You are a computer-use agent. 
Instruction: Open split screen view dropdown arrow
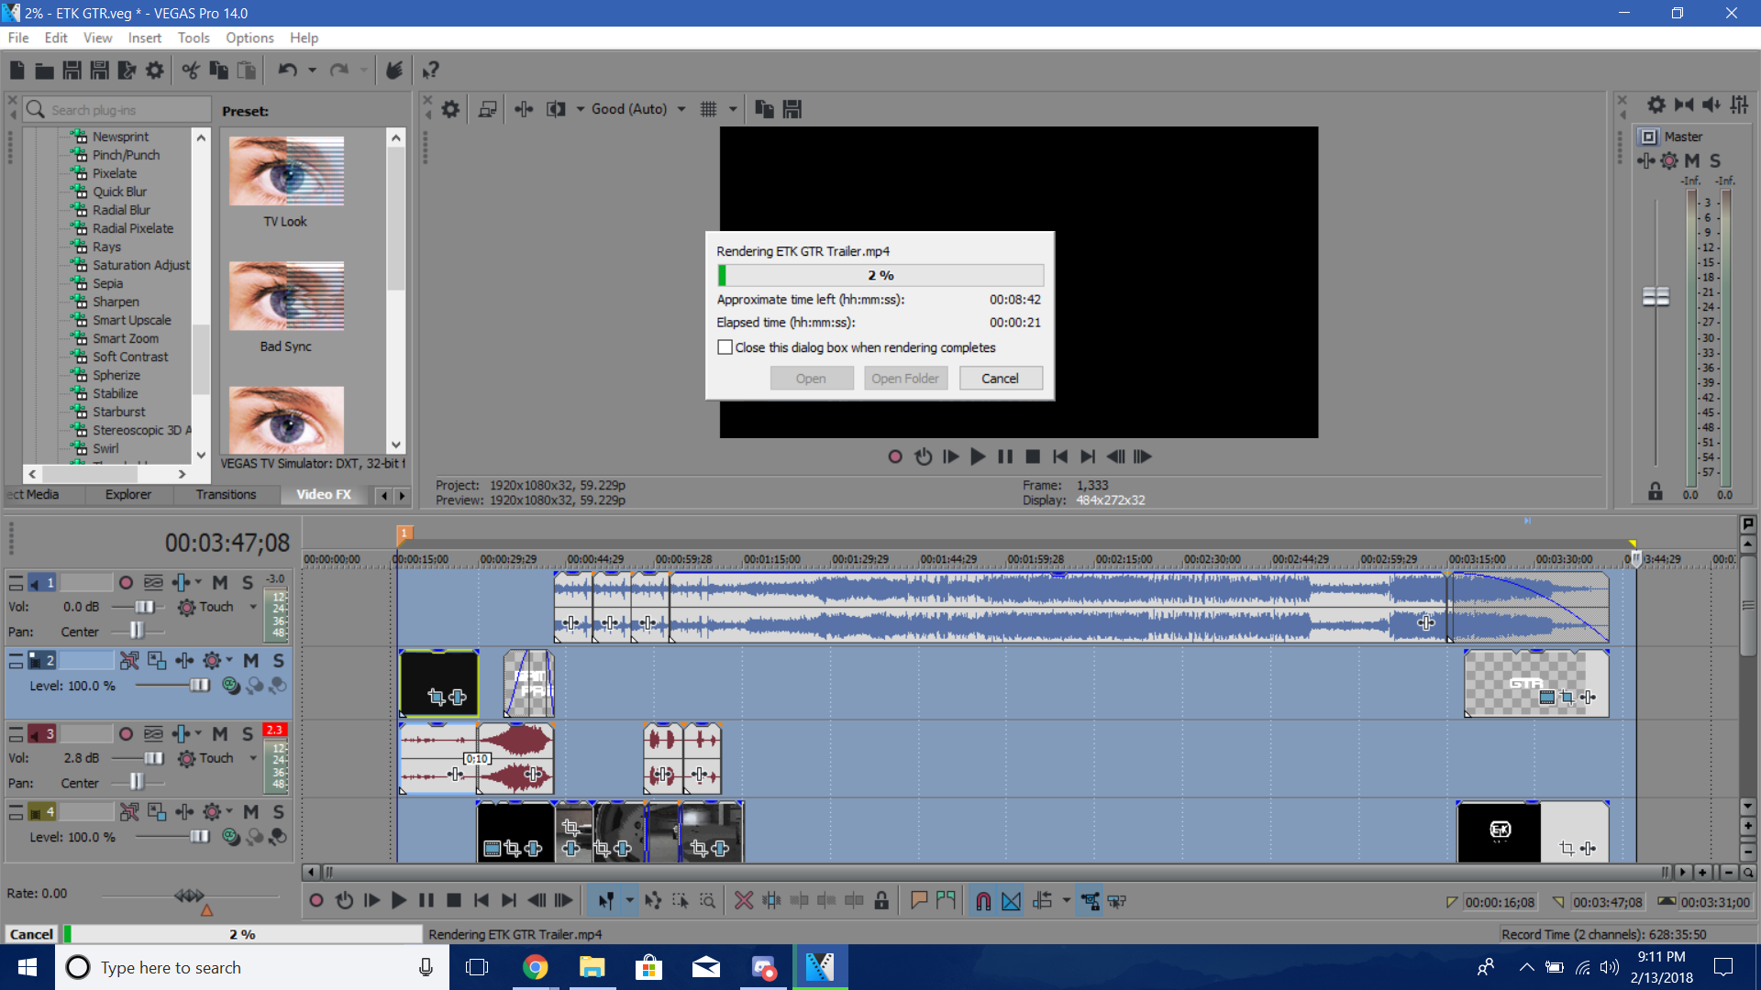click(x=580, y=109)
